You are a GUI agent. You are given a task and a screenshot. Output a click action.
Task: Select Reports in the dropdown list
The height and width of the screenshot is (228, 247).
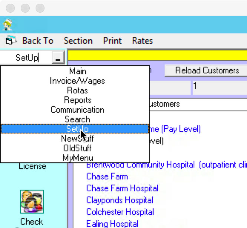pyautogui.click(x=78, y=100)
